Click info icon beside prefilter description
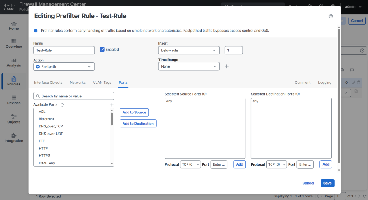The height and width of the screenshot is (200, 368). pyautogui.click(x=36, y=31)
